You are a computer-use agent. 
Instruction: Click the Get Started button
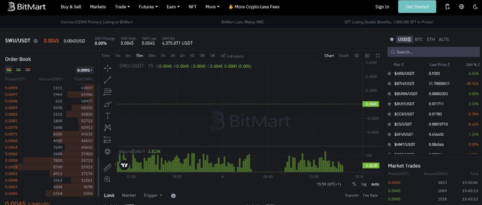pos(417,7)
